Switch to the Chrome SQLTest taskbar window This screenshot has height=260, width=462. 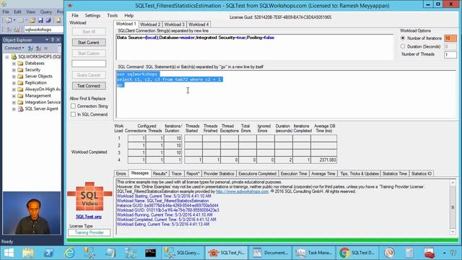(x=357, y=253)
